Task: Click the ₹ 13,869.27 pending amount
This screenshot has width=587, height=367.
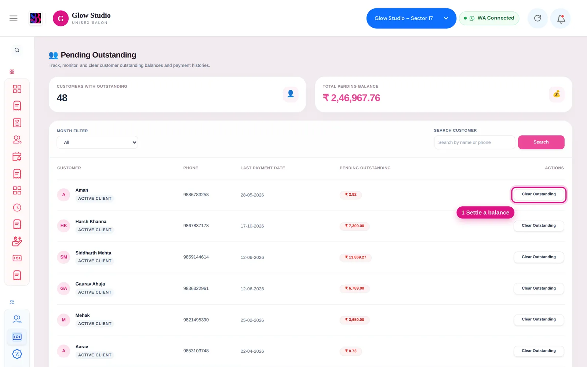Action: pyautogui.click(x=356, y=257)
